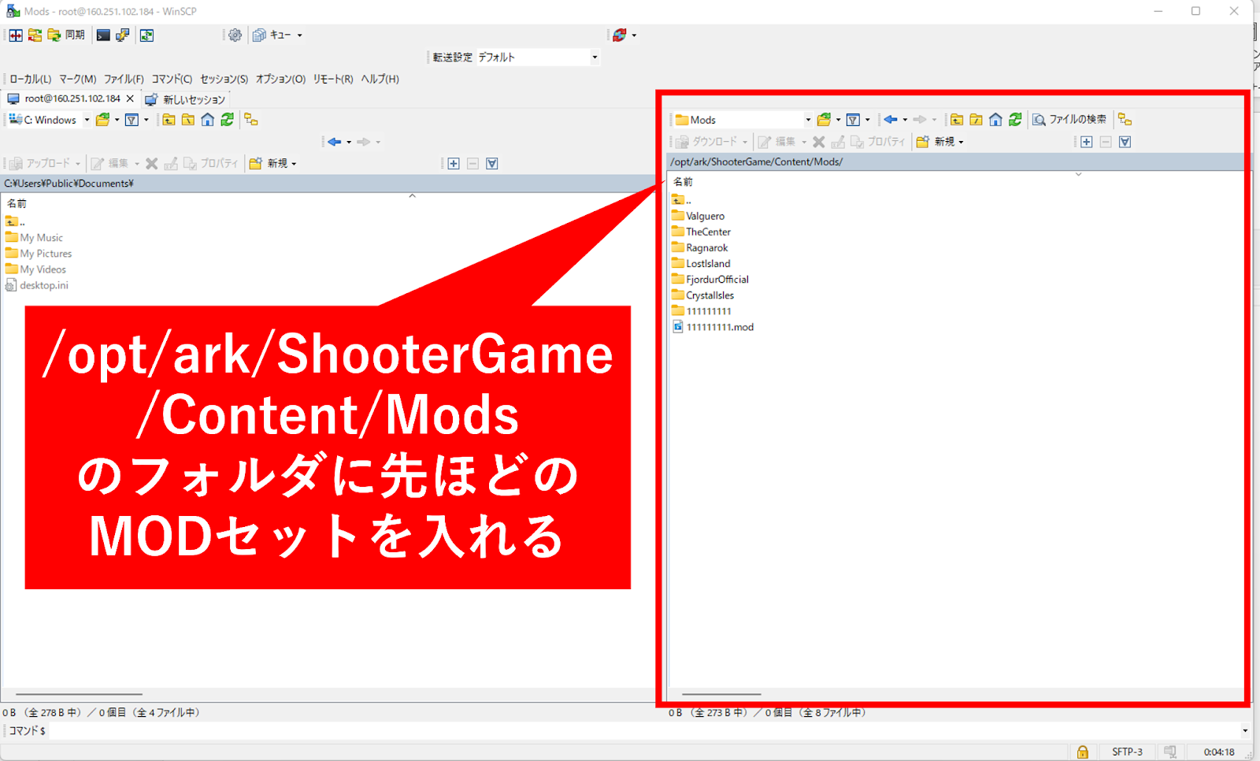Open the terminal console icon
Viewport: 1260px width, 761px height.
pyautogui.click(x=103, y=35)
